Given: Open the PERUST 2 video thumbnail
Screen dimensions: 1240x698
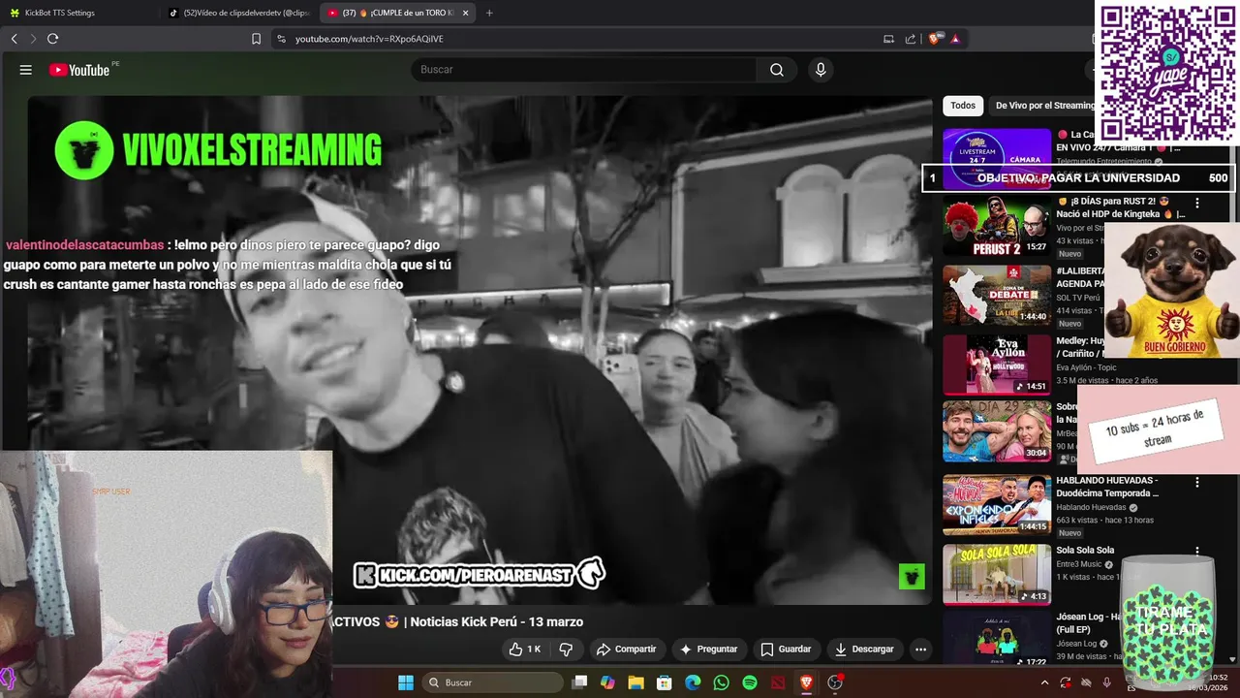Looking at the screenshot, I should point(997,226).
